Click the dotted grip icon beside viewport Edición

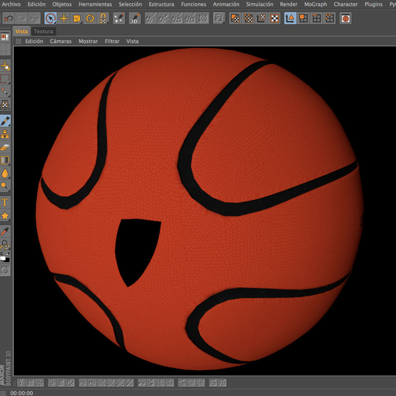point(18,41)
